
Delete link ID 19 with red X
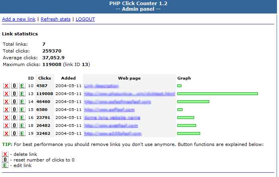[x=6, y=134]
